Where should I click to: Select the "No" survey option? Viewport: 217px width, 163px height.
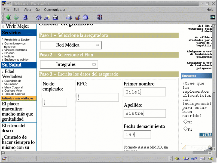click(x=185, y=122)
